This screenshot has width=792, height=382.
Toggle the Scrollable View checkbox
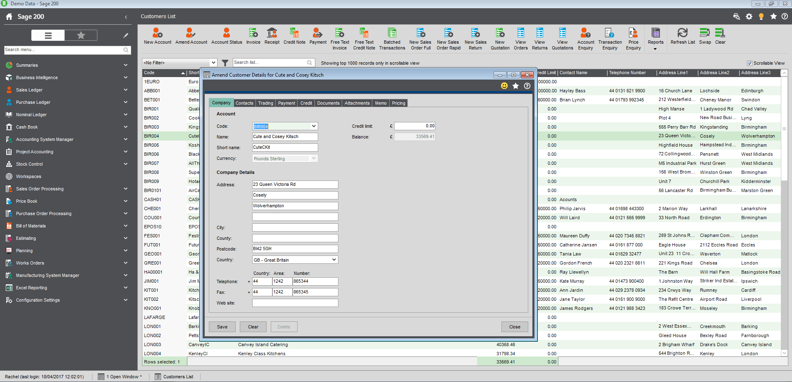(749, 63)
